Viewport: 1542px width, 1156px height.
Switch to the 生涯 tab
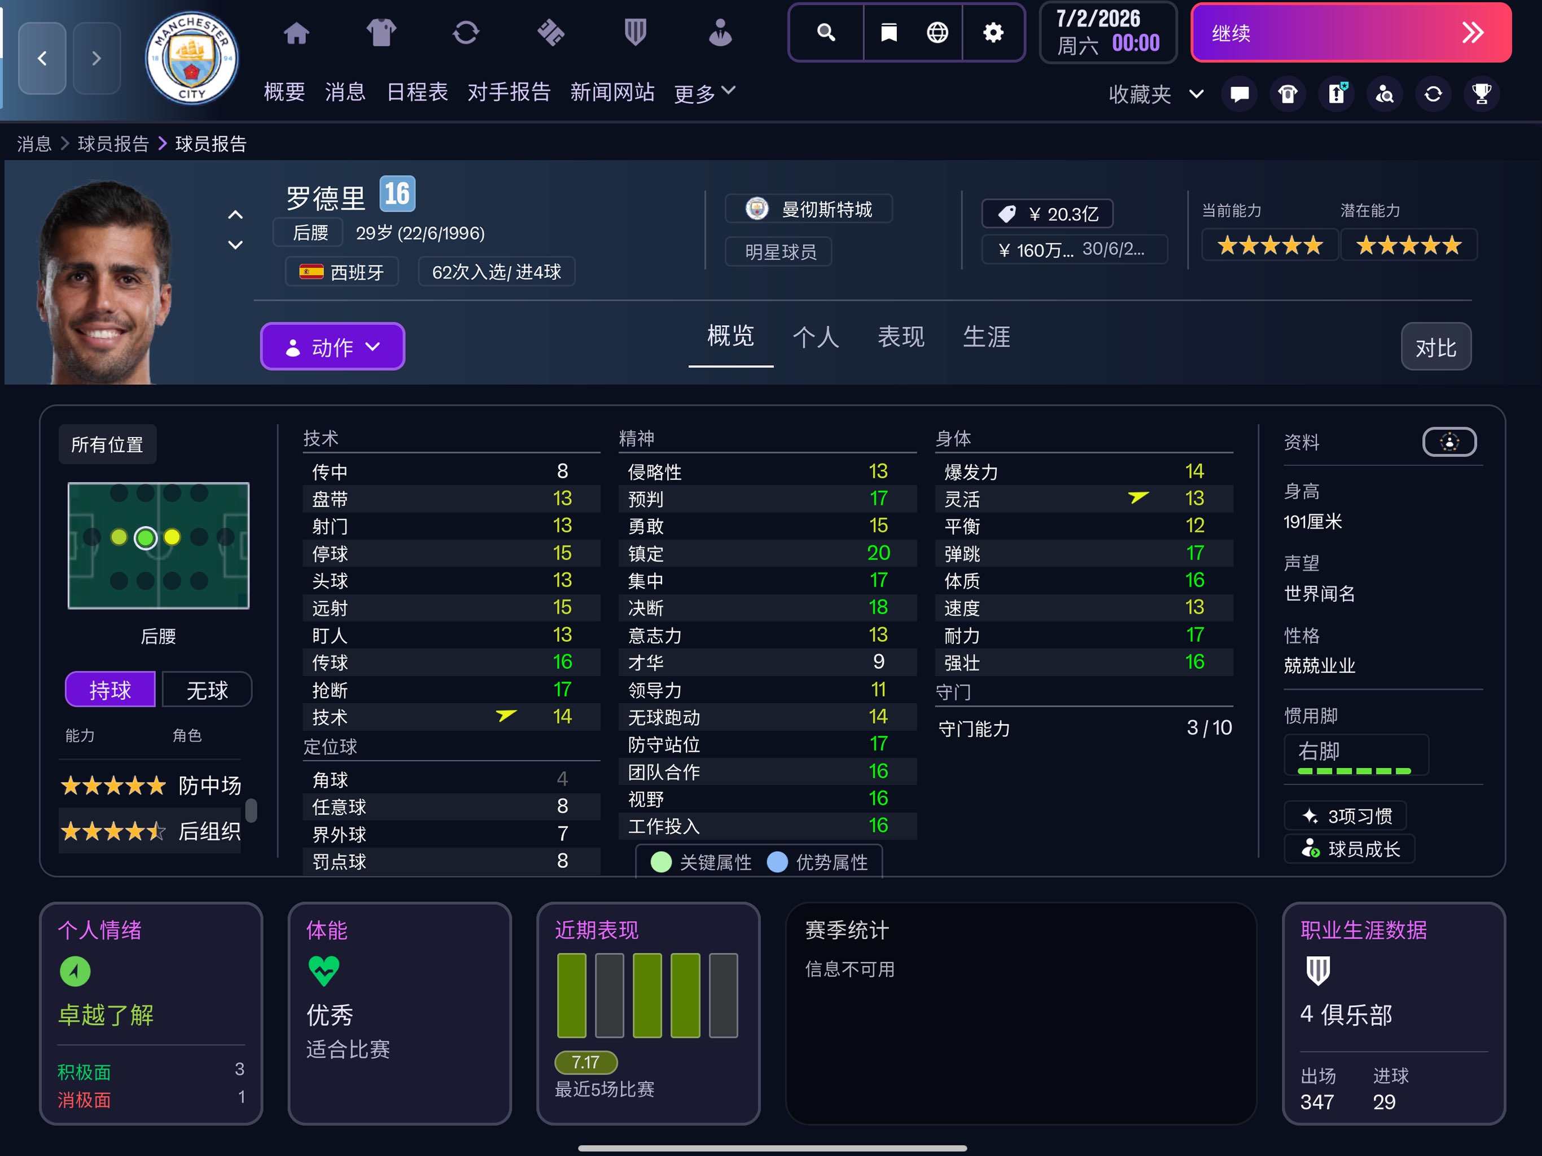coord(985,338)
